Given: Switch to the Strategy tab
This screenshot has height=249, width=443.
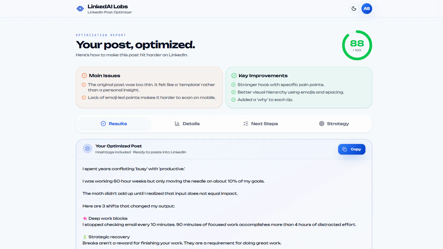Looking at the screenshot, I should coord(334,124).
